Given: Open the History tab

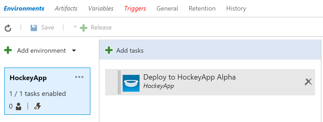Looking at the screenshot, I should coord(236,9).
